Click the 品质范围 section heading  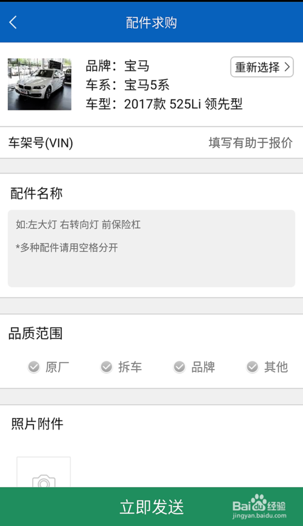pyautogui.click(x=36, y=334)
